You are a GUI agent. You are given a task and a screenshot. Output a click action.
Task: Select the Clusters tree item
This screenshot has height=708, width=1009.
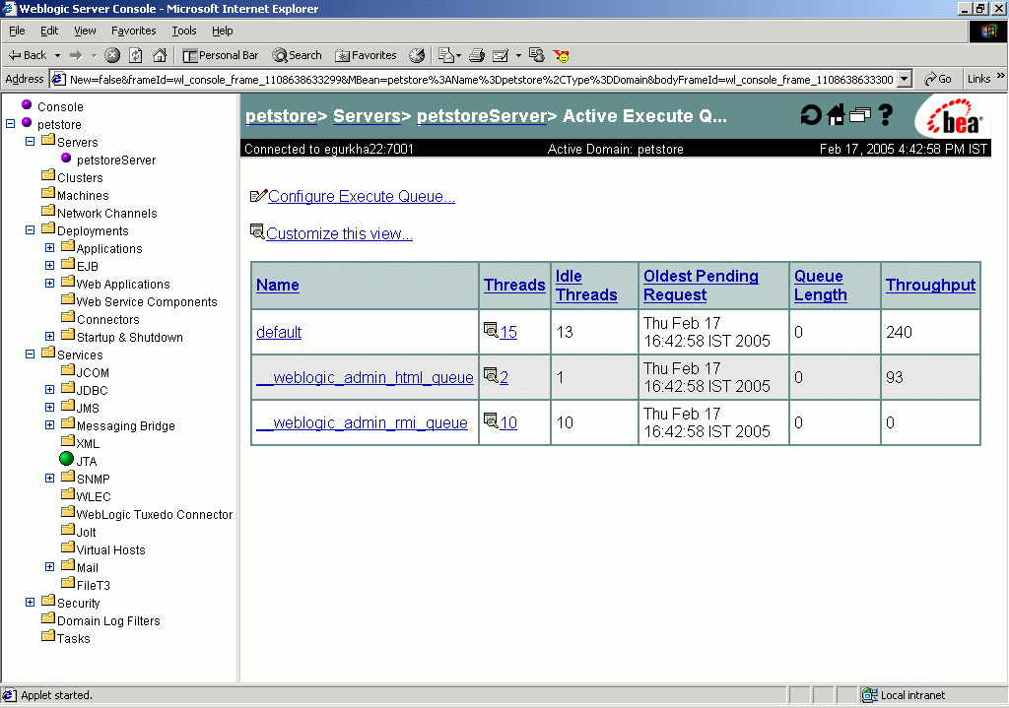[80, 177]
